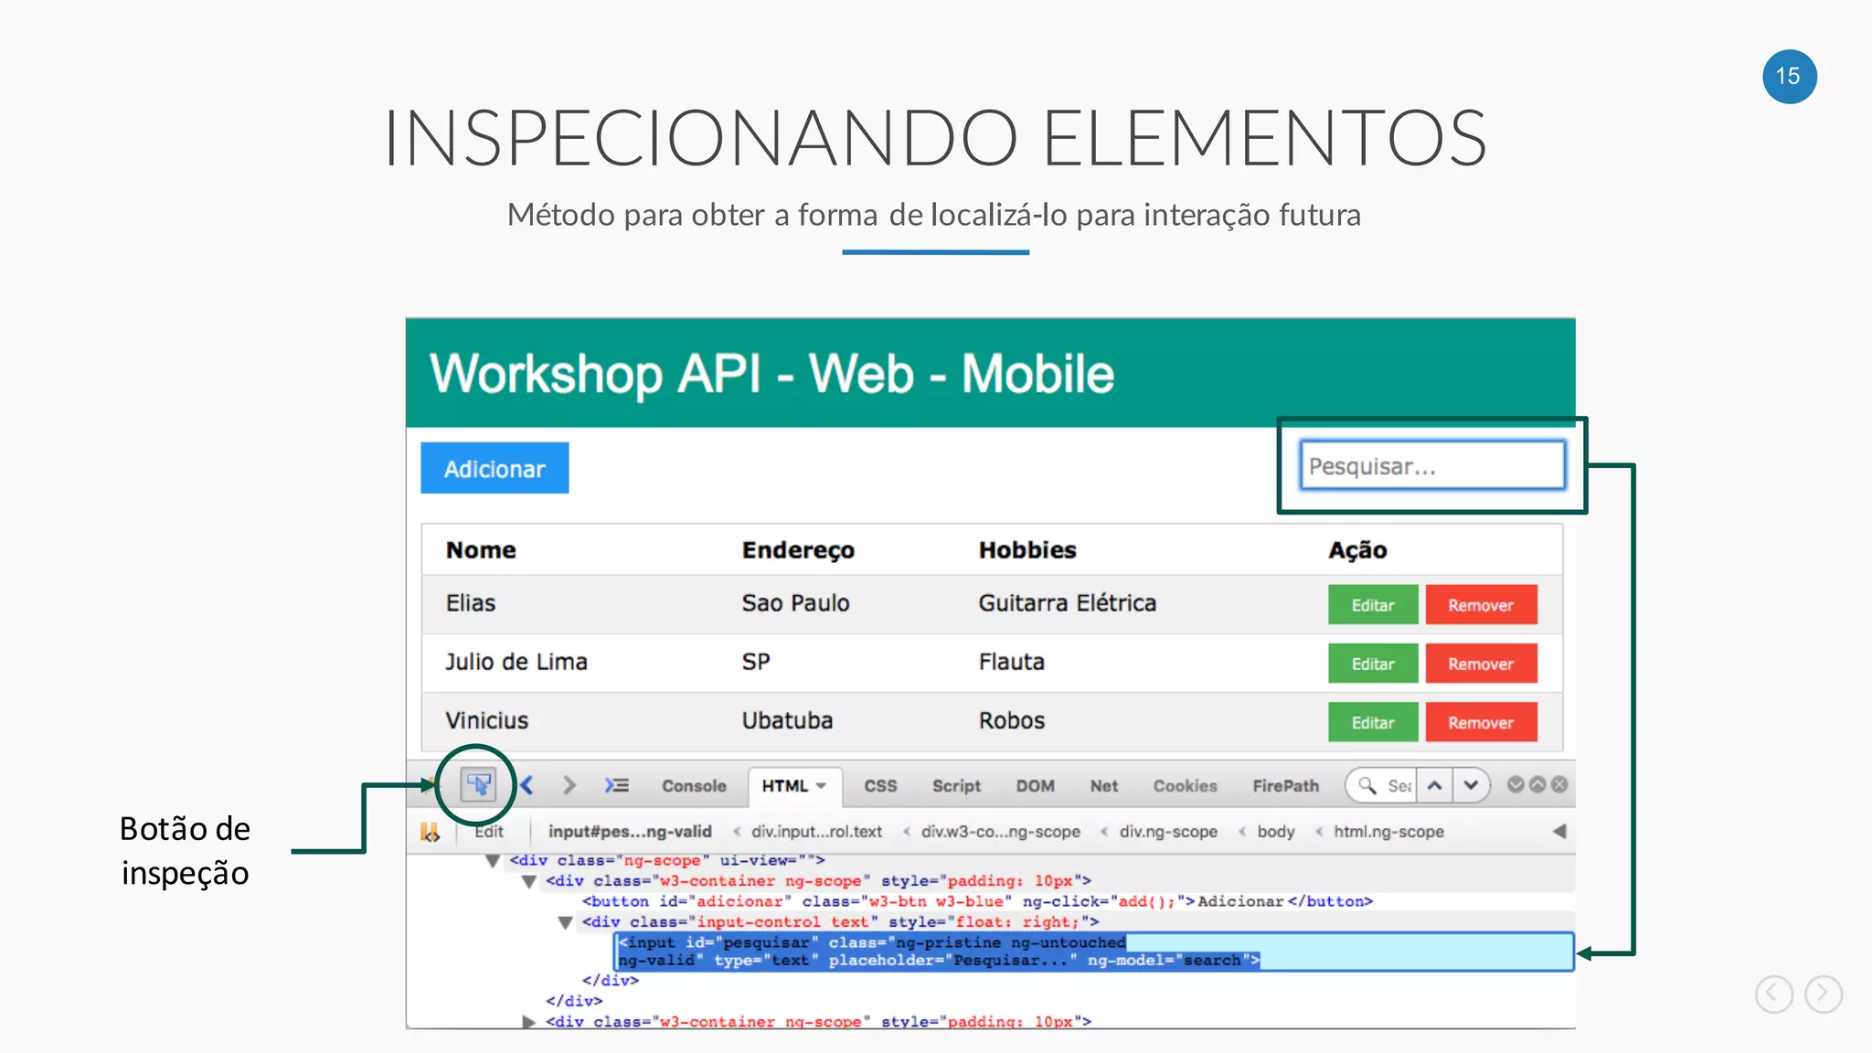Open Firebug in a new window
This screenshot has height=1053, width=1872.
tap(1537, 784)
